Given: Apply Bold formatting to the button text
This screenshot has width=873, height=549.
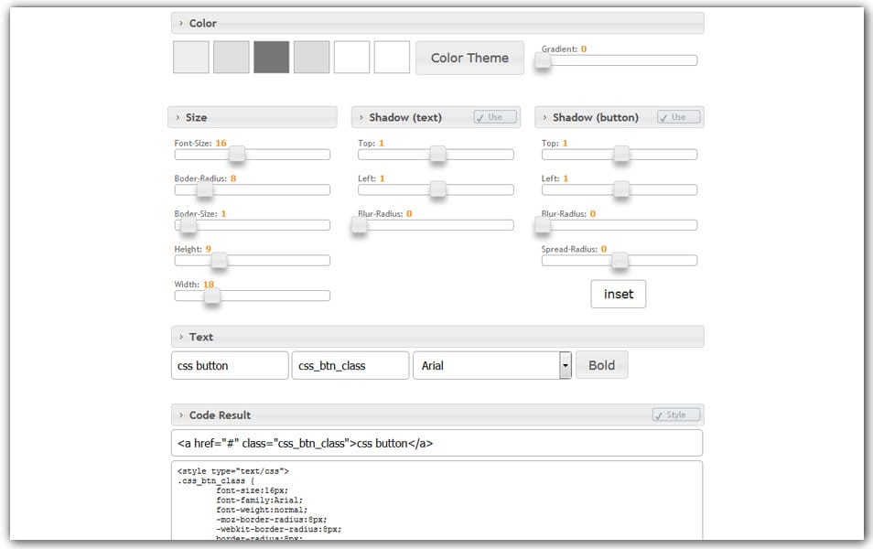Looking at the screenshot, I should pyautogui.click(x=601, y=364).
